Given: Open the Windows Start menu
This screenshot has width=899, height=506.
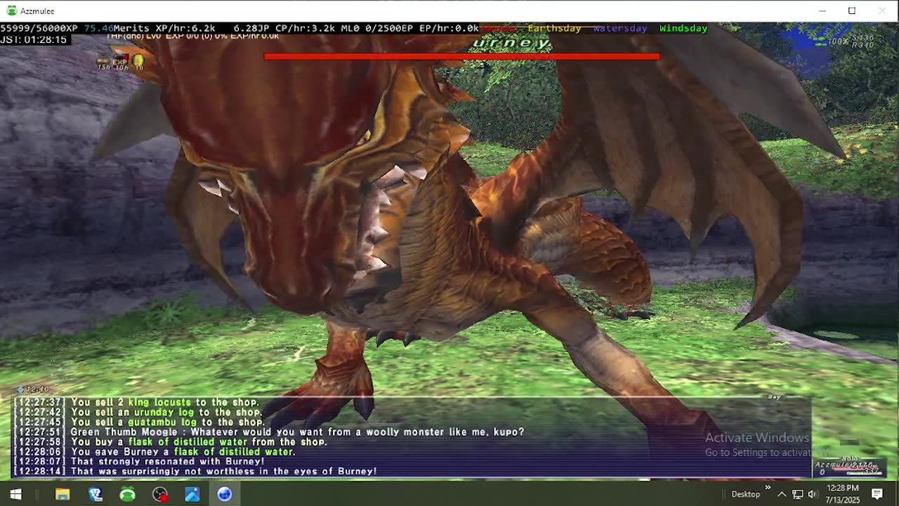Looking at the screenshot, I should click(x=15, y=494).
